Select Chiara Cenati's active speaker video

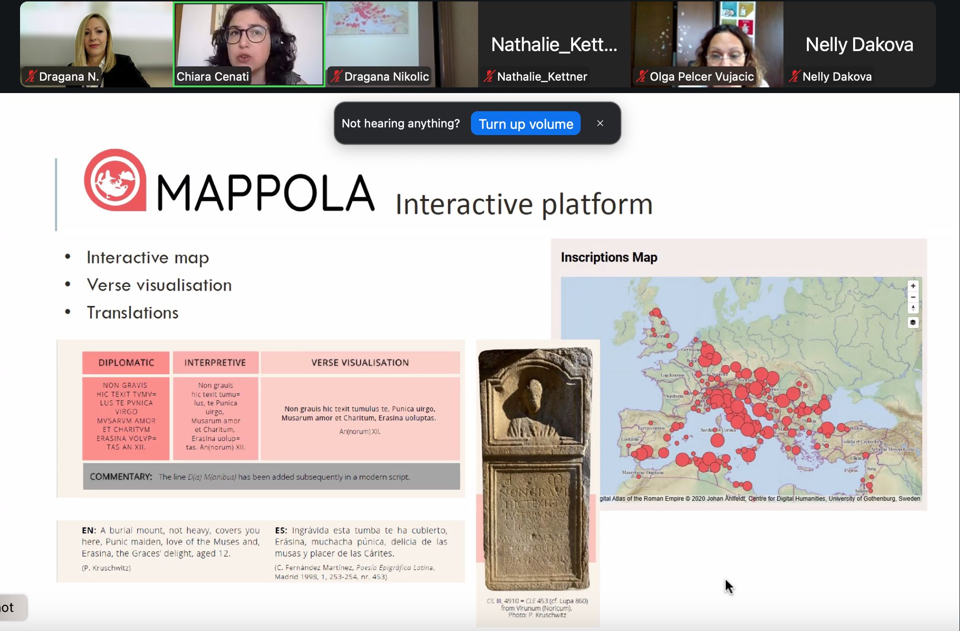(249, 44)
